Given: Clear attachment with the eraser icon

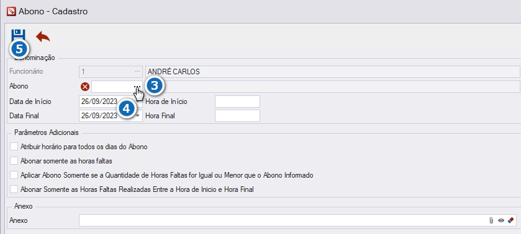Looking at the screenshot, I should (x=511, y=220).
